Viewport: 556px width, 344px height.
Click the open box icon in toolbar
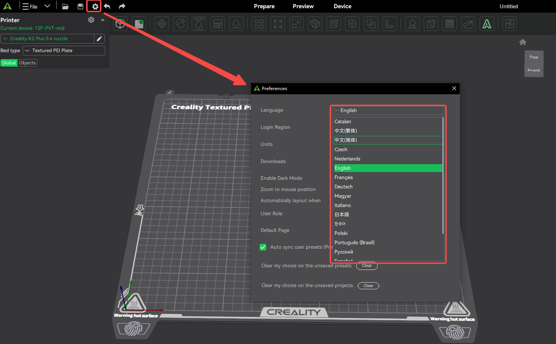pyautogui.click(x=315, y=24)
